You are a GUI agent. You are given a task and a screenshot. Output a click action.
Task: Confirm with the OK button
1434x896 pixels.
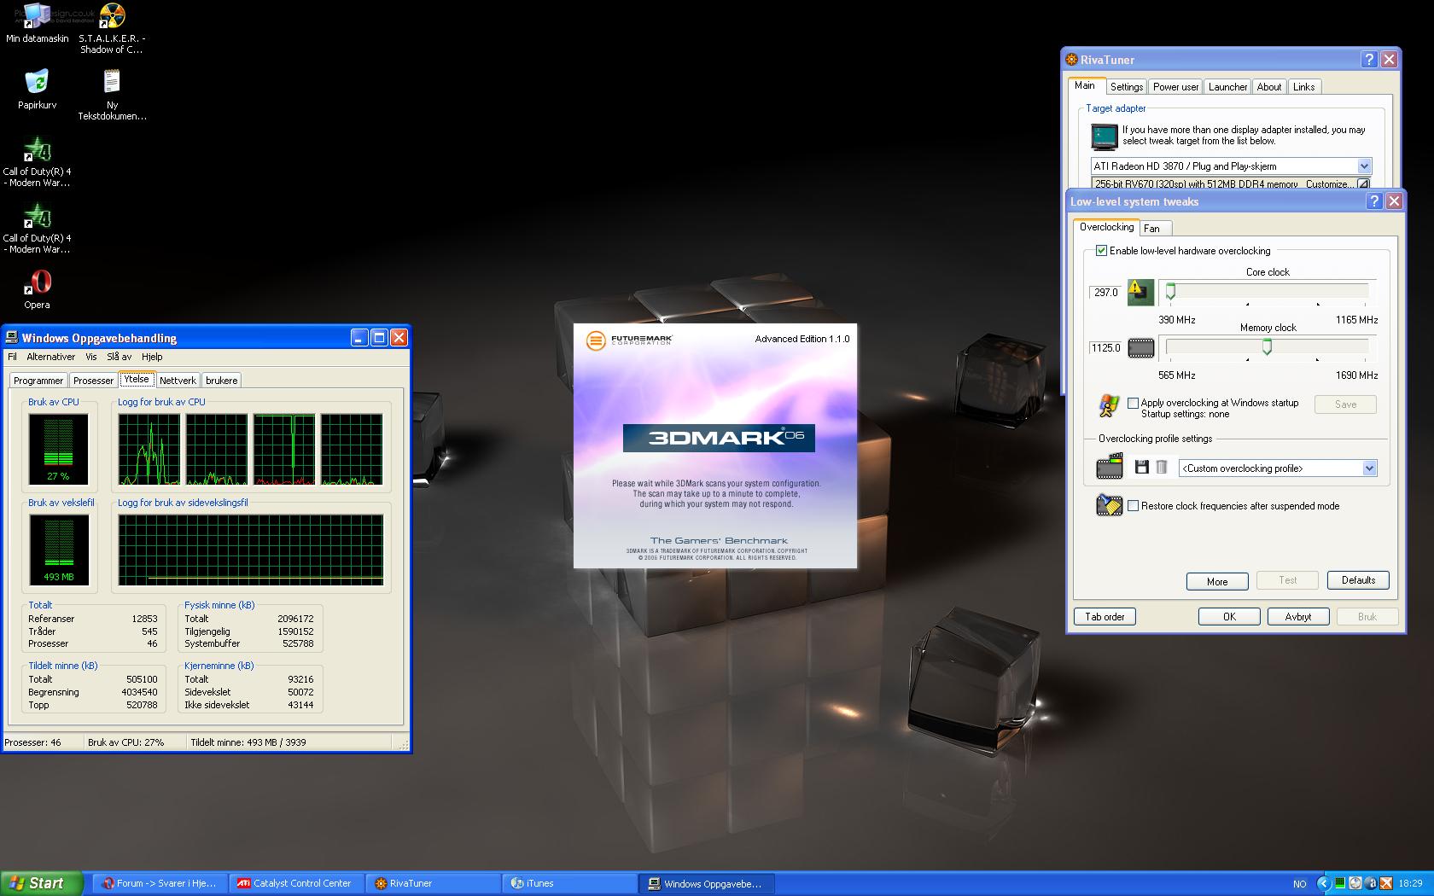[1229, 616]
